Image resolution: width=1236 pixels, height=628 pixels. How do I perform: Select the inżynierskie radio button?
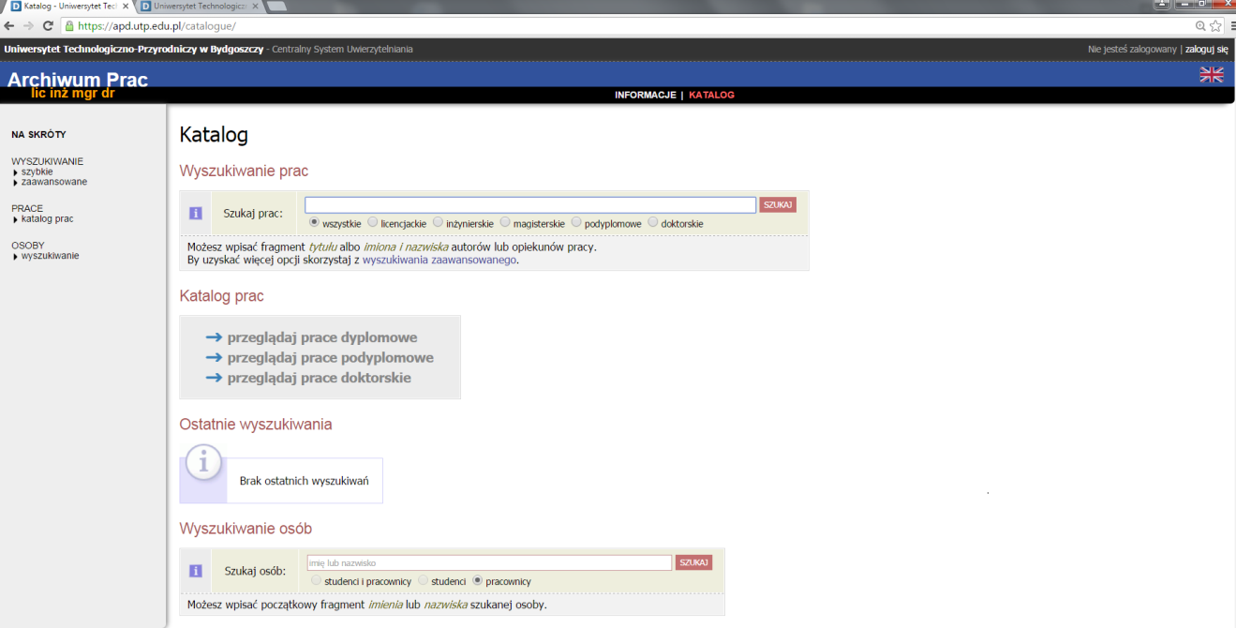pos(438,223)
